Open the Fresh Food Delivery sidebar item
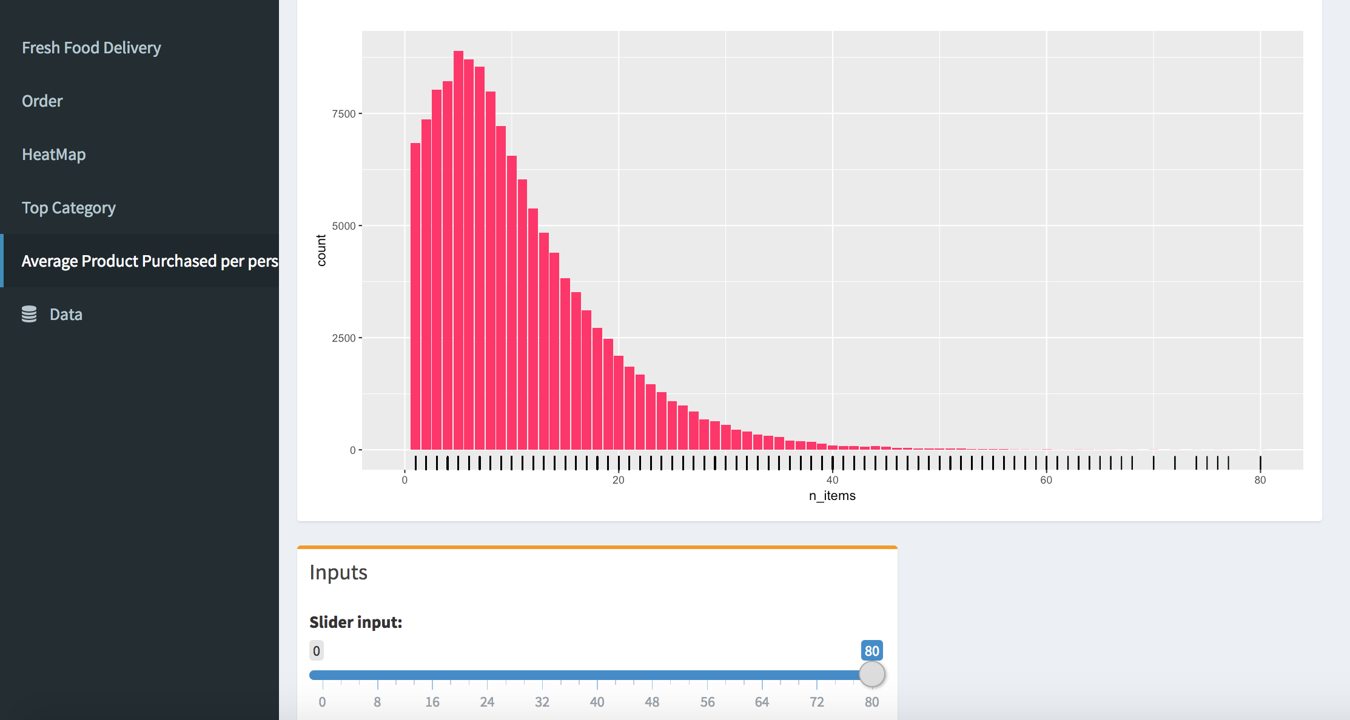Screen dimensions: 1350x720 pyautogui.click(x=92, y=48)
